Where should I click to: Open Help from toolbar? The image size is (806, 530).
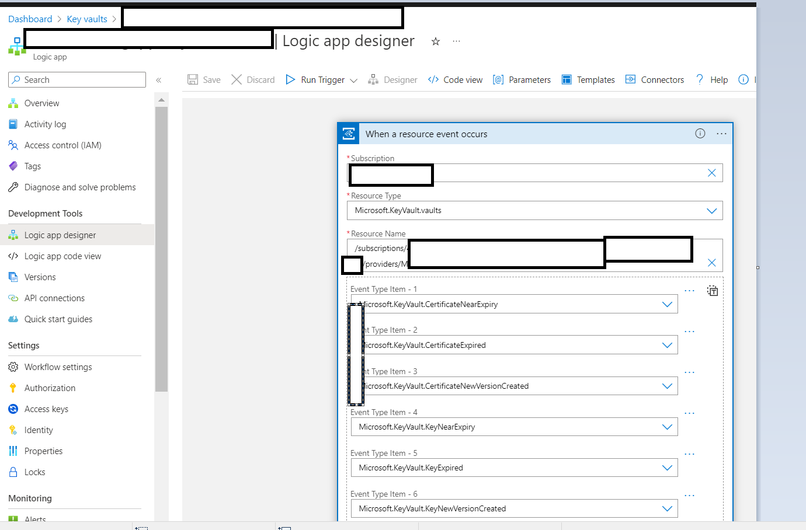tap(711, 80)
